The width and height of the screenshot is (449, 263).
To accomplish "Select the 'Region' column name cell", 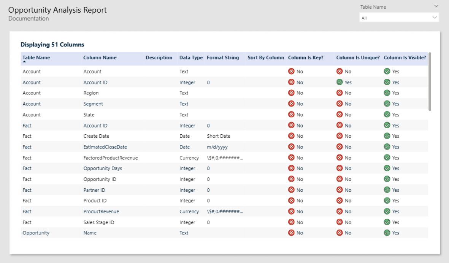I will click(91, 93).
